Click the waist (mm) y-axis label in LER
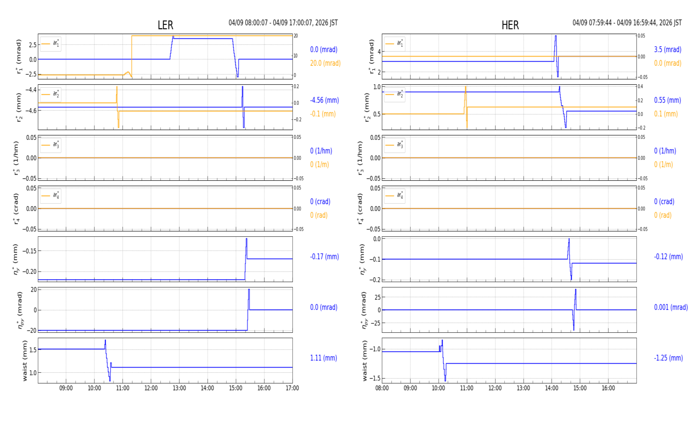Image resolution: width=688 pixels, height=421 pixels. (25, 361)
